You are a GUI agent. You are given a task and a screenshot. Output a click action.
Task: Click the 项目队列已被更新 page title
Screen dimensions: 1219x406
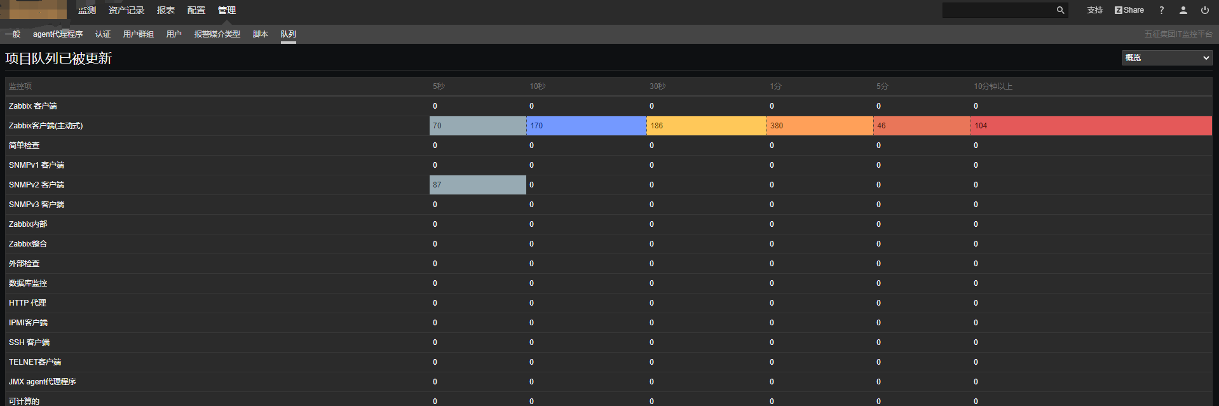pos(58,58)
